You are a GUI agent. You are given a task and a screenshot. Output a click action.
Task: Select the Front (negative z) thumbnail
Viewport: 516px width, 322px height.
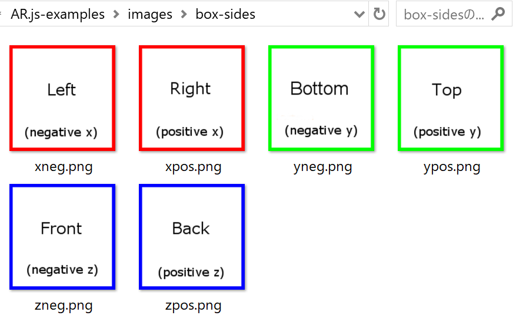[x=62, y=237]
